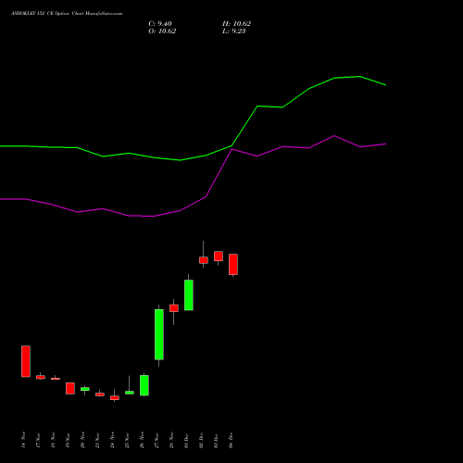Viewport: 463px width, 463px height.
Task: Select the tall green candle above 27 Nov
Action: click(x=159, y=334)
